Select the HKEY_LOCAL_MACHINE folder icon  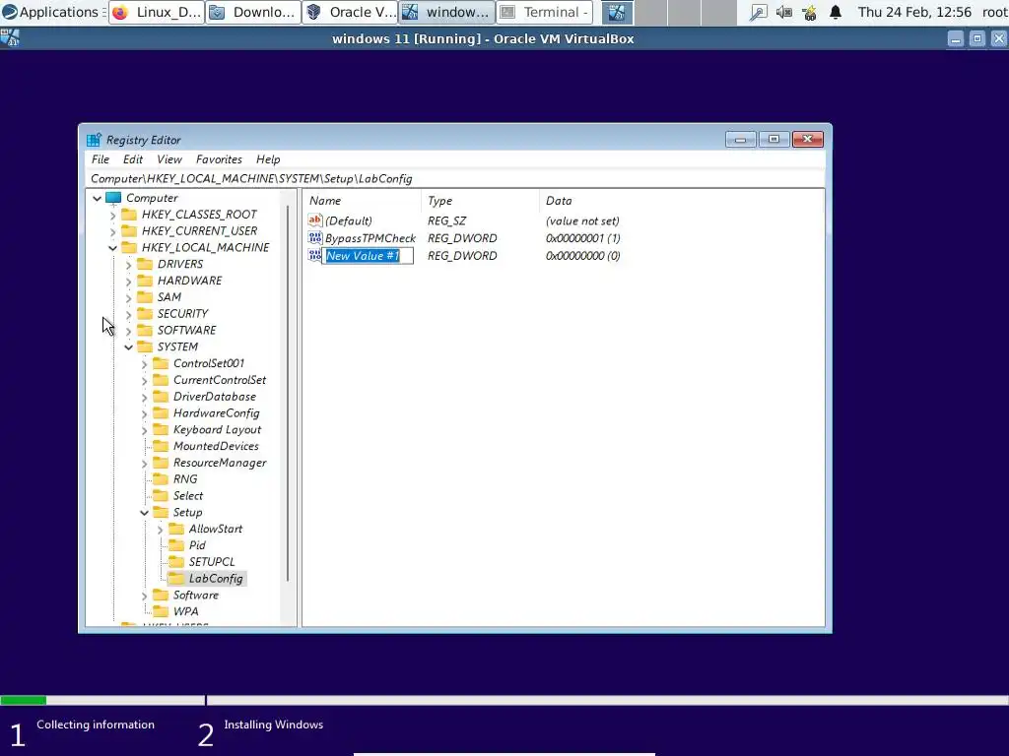[129, 247]
